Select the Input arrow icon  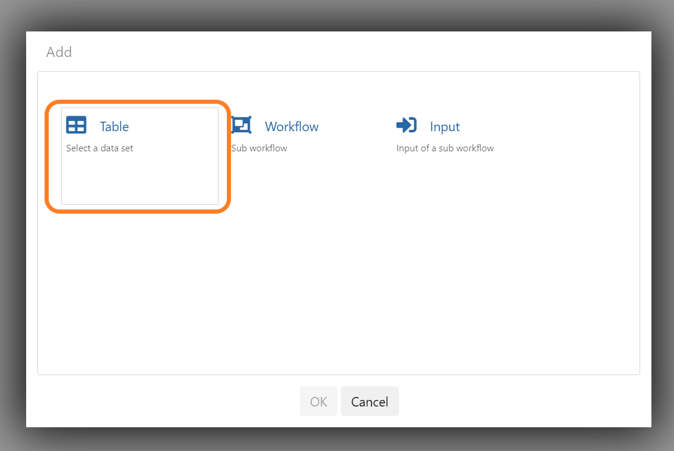pyautogui.click(x=406, y=125)
